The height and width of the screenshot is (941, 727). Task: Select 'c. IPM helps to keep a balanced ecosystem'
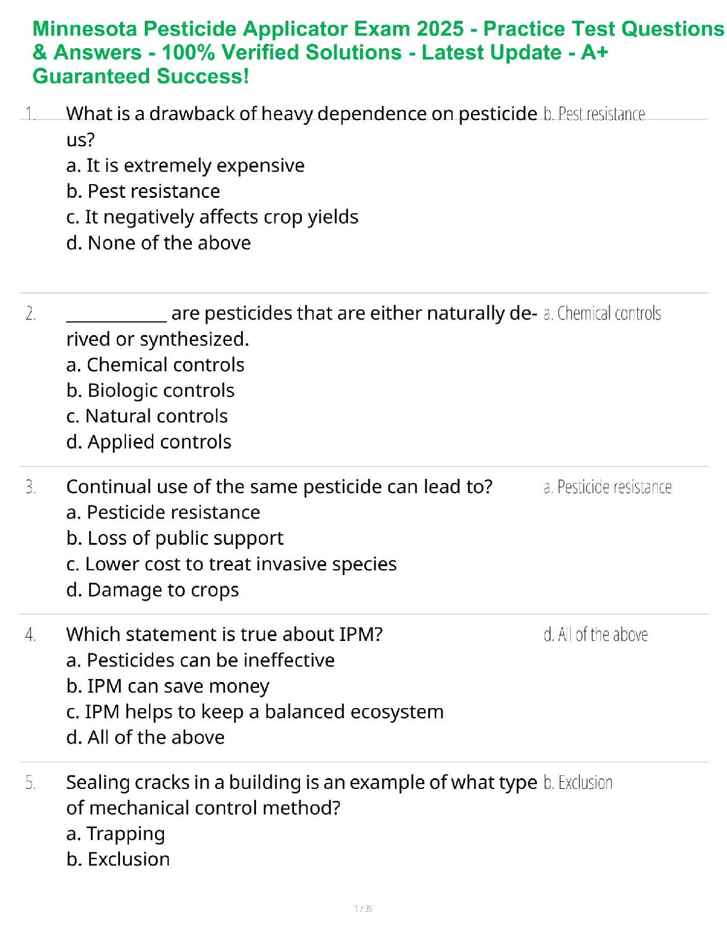point(255,712)
